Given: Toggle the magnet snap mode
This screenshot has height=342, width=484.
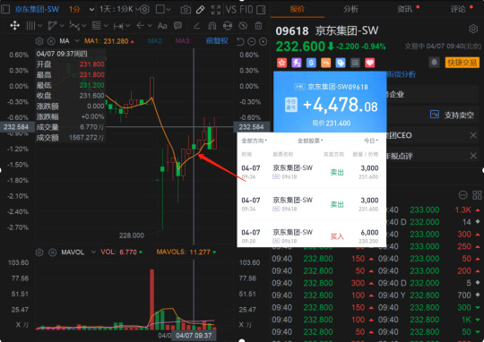Looking at the screenshot, I should click(212, 26).
